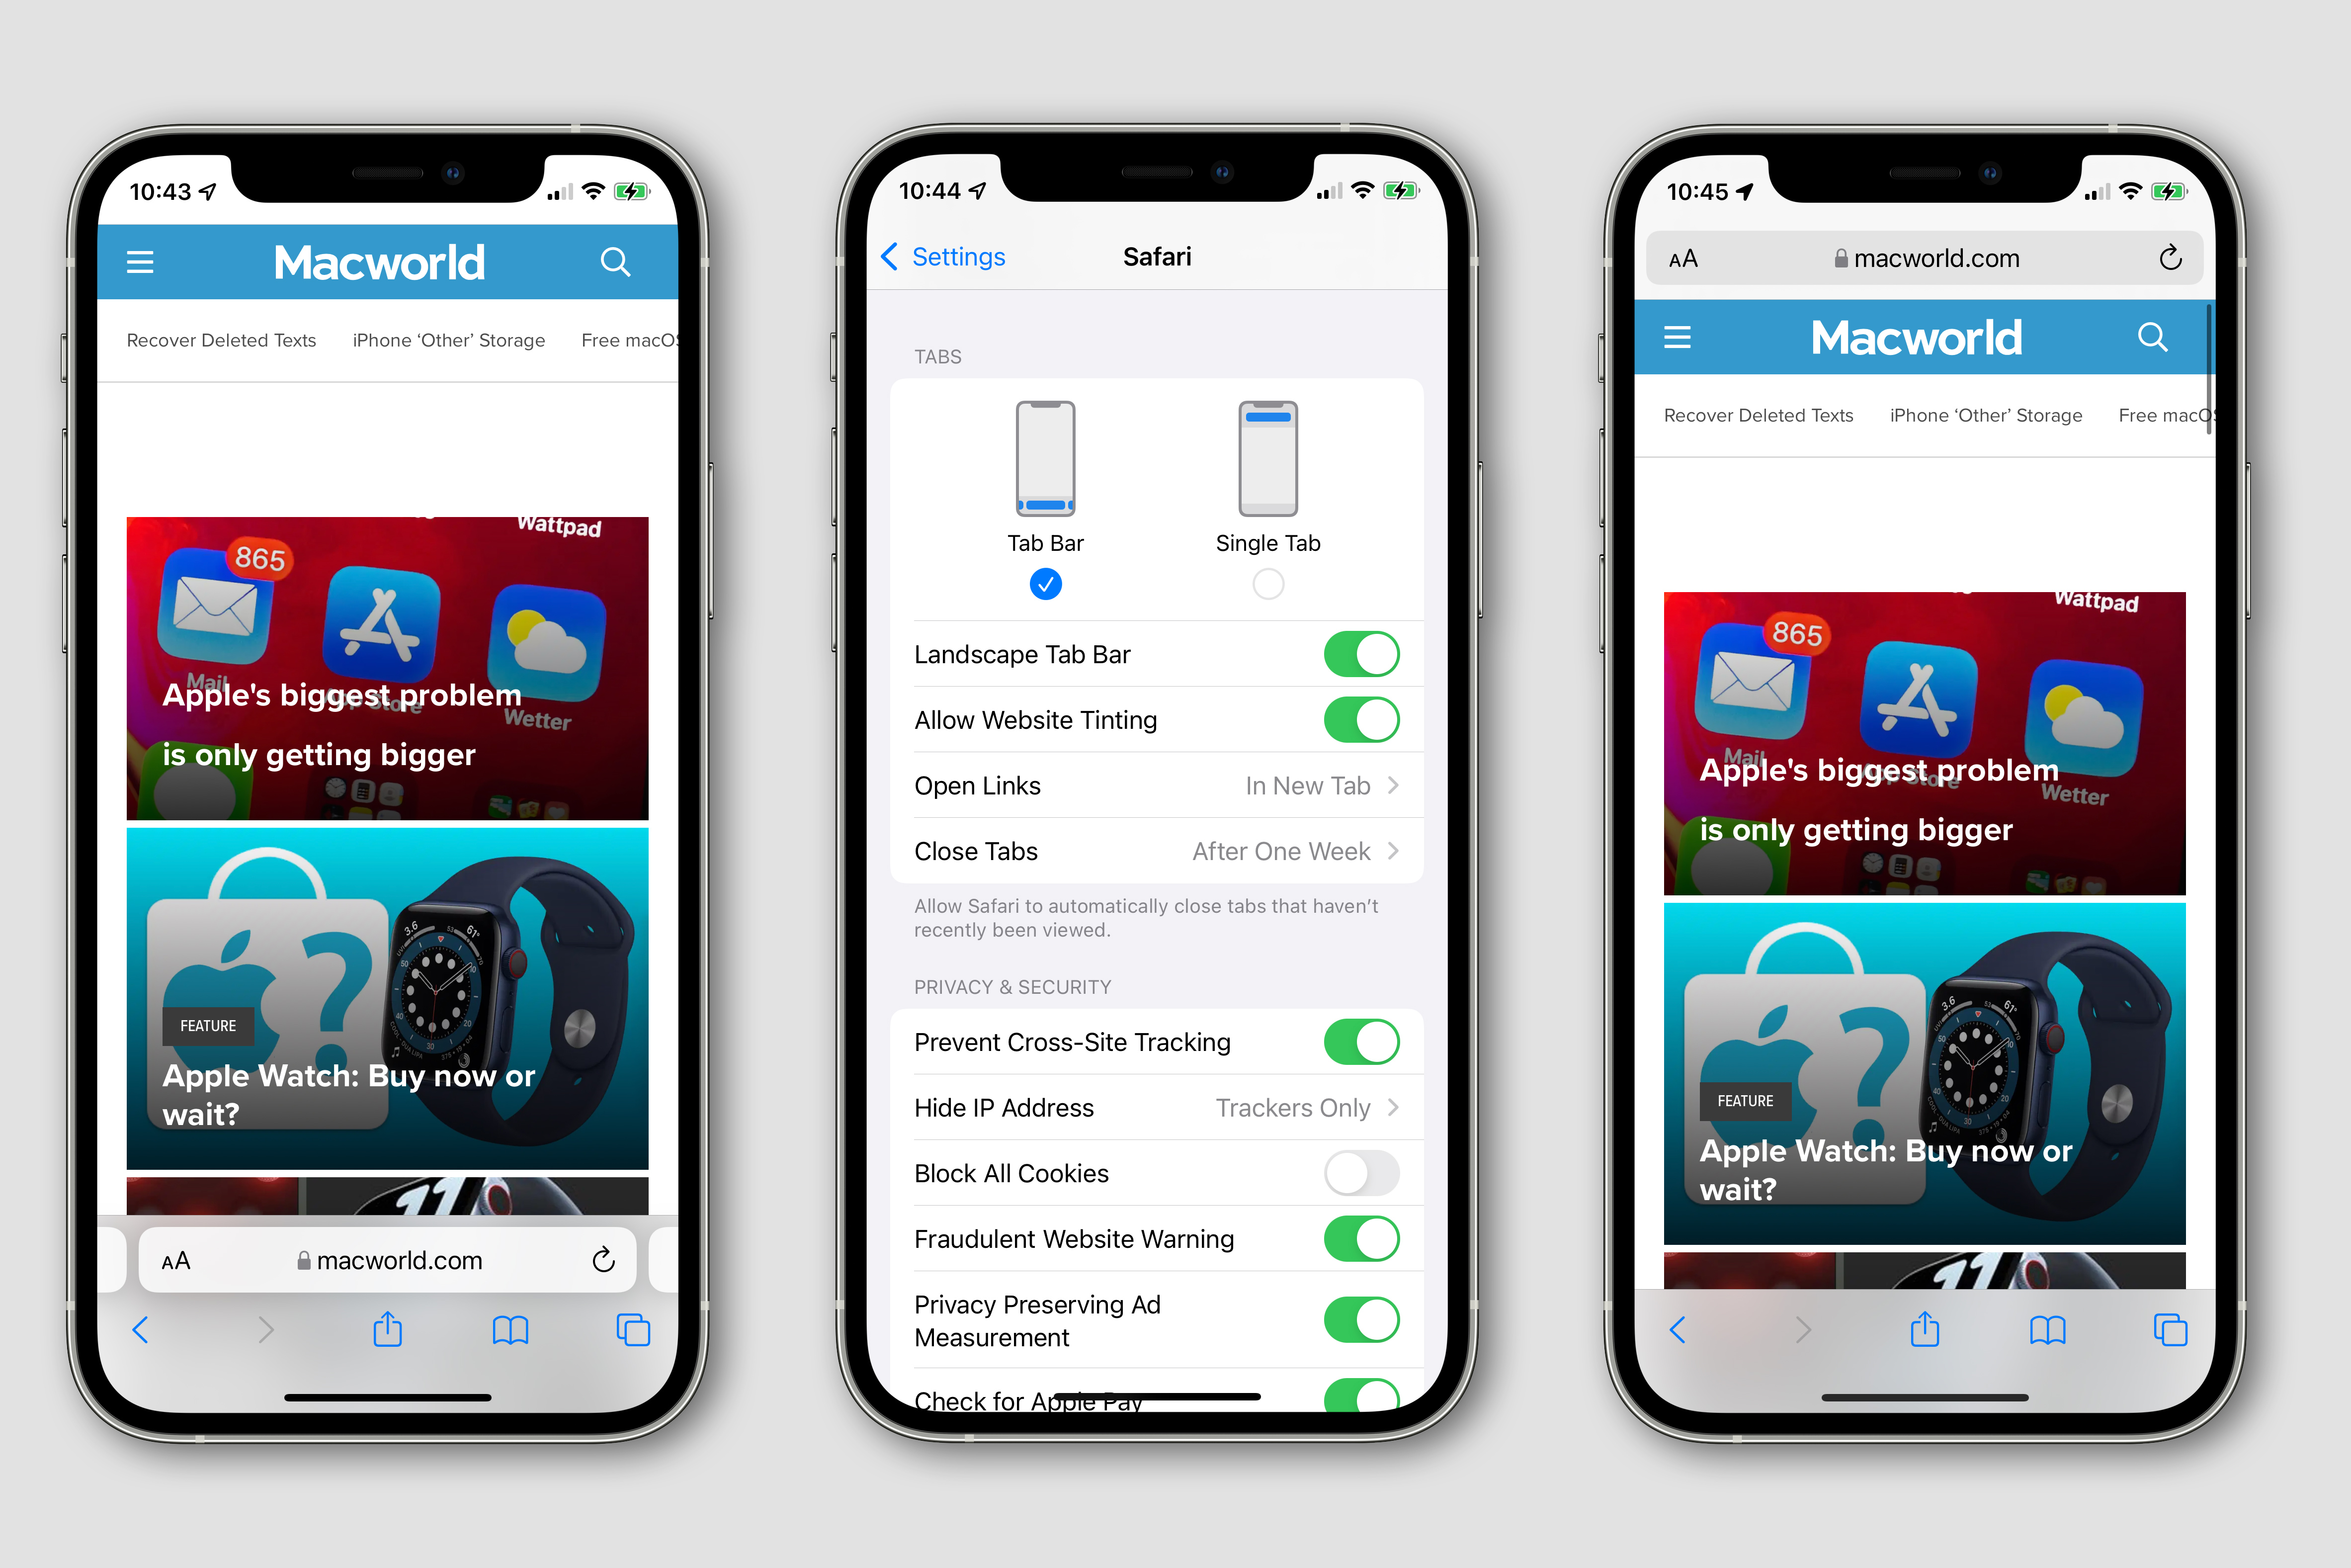
Task: Tap the Wi-Fi status icon in status bar
Action: (x=612, y=180)
